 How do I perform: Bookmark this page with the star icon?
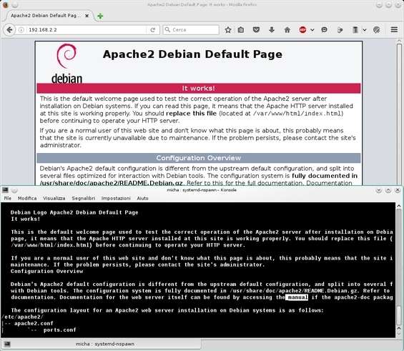tap(228, 30)
